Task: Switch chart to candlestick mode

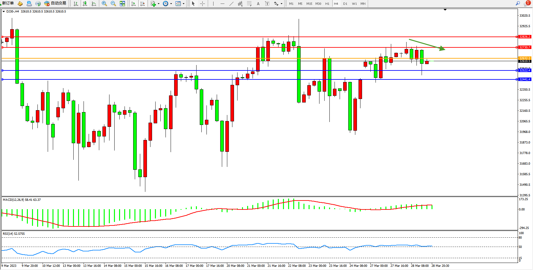Action: click(85, 4)
